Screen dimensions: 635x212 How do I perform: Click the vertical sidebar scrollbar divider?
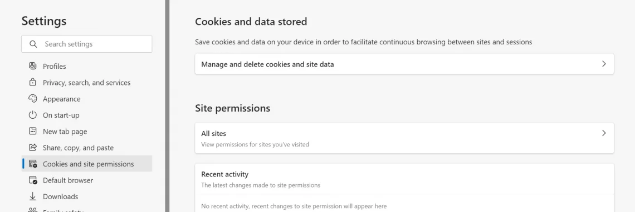coord(167,106)
